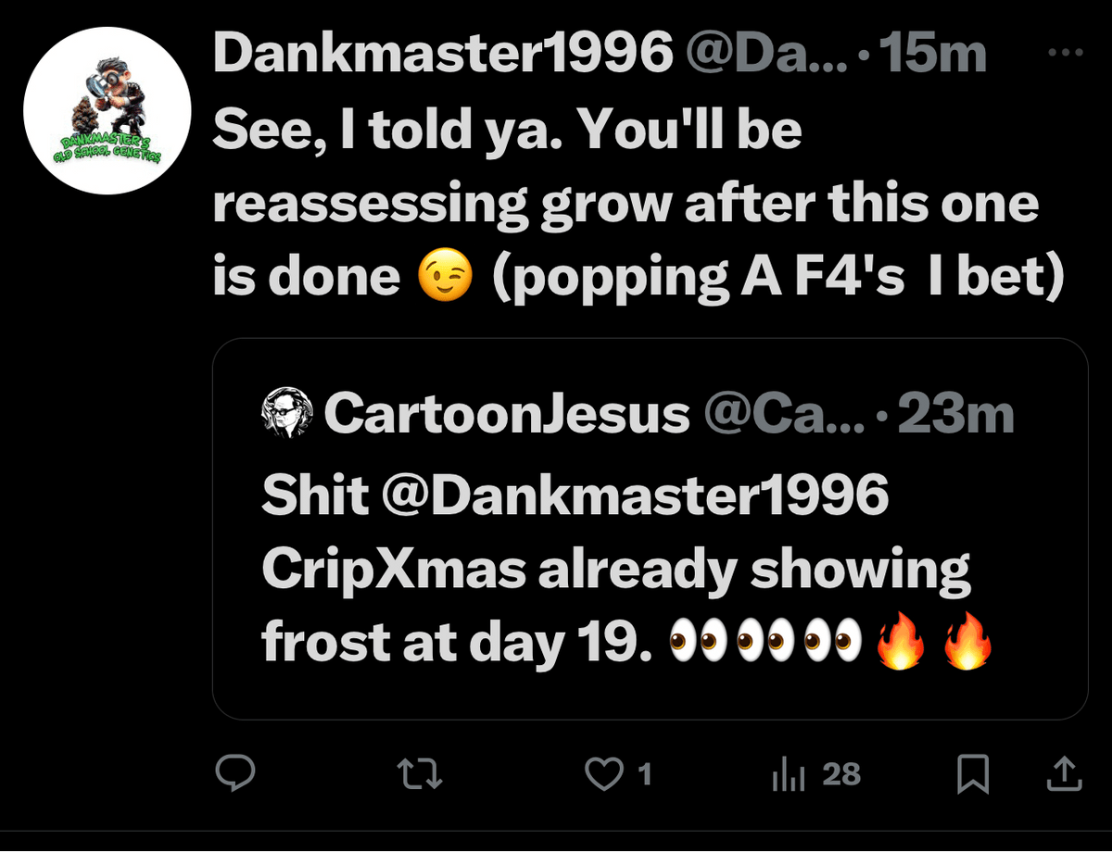The width and height of the screenshot is (1112, 852).
Task: Like the tweet with the heart icon
Action: (605, 774)
